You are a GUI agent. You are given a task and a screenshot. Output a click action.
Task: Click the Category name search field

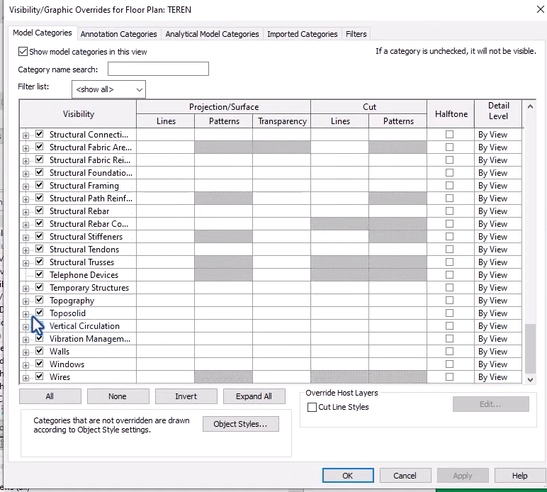click(x=158, y=69)
